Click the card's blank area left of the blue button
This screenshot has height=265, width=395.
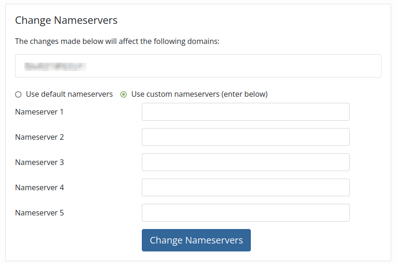coord(75,240)
